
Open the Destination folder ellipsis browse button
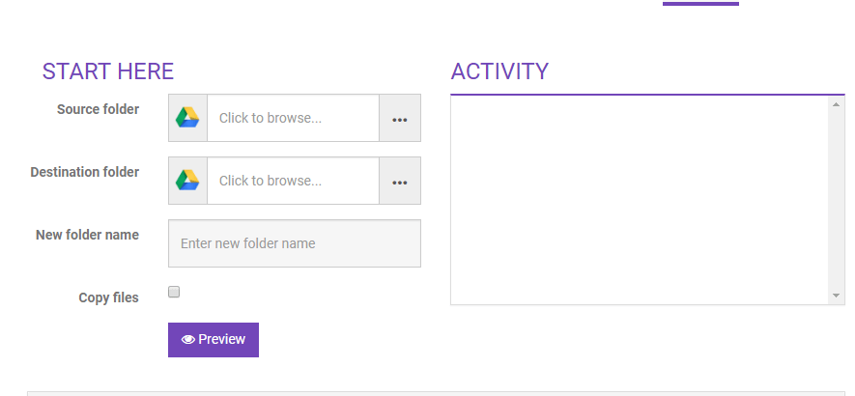point(400,182)
